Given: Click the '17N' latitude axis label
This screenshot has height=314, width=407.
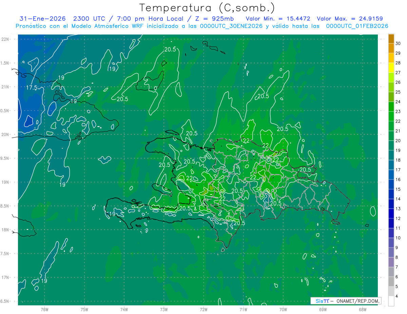Looking at the screenshot, I should click(5, 277).
